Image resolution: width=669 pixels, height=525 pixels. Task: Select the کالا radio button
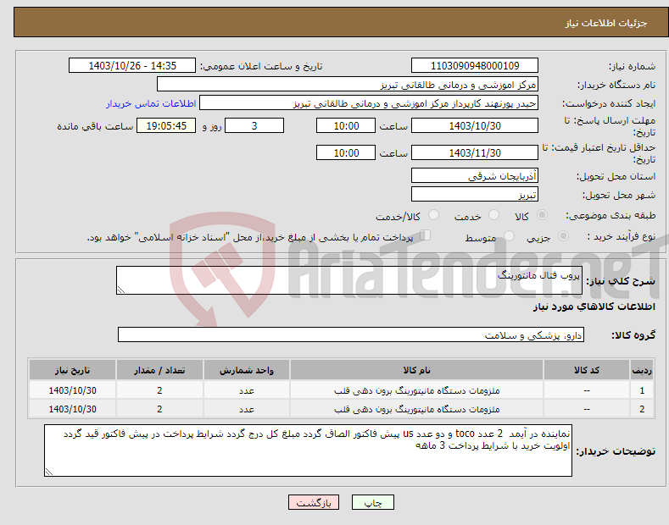click(x=542, y=215)
